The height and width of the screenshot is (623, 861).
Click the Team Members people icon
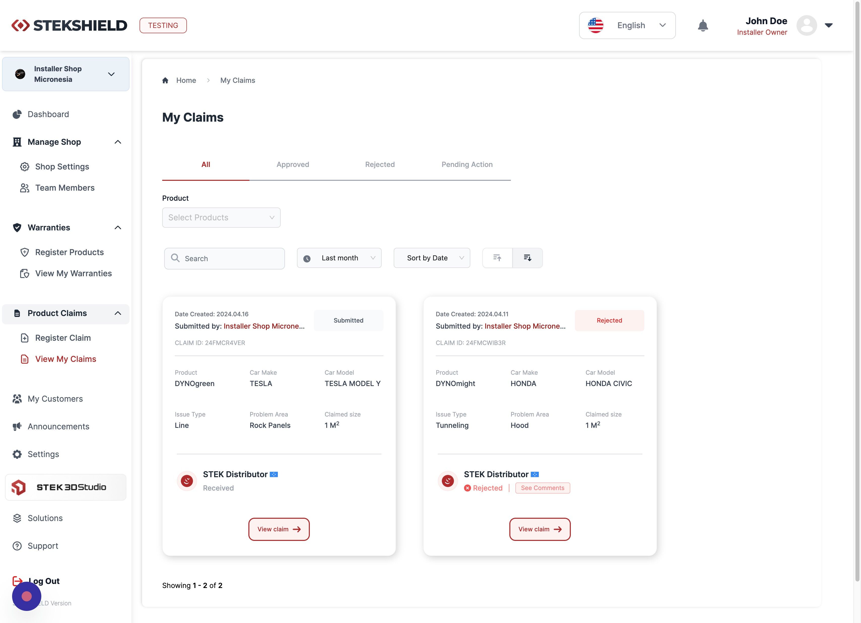(25, 188)
